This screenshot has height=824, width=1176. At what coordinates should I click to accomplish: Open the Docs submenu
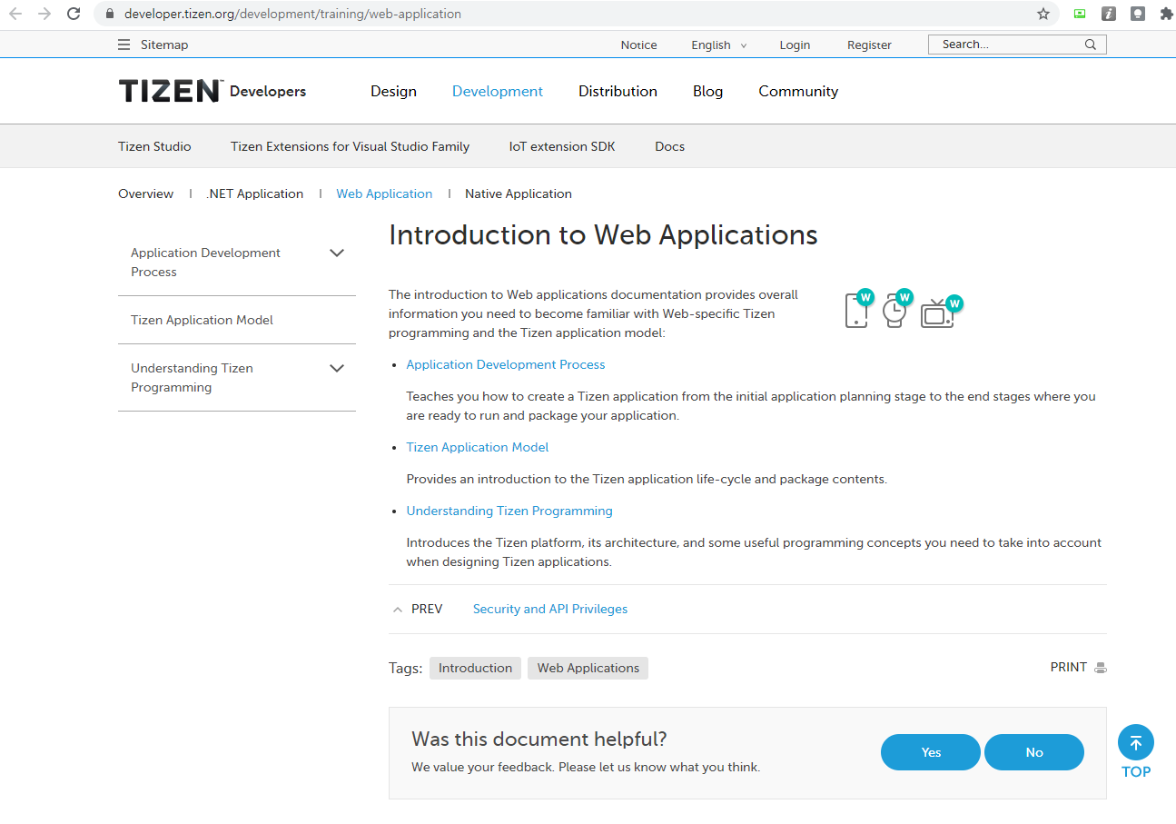click(x=669, y=146)
